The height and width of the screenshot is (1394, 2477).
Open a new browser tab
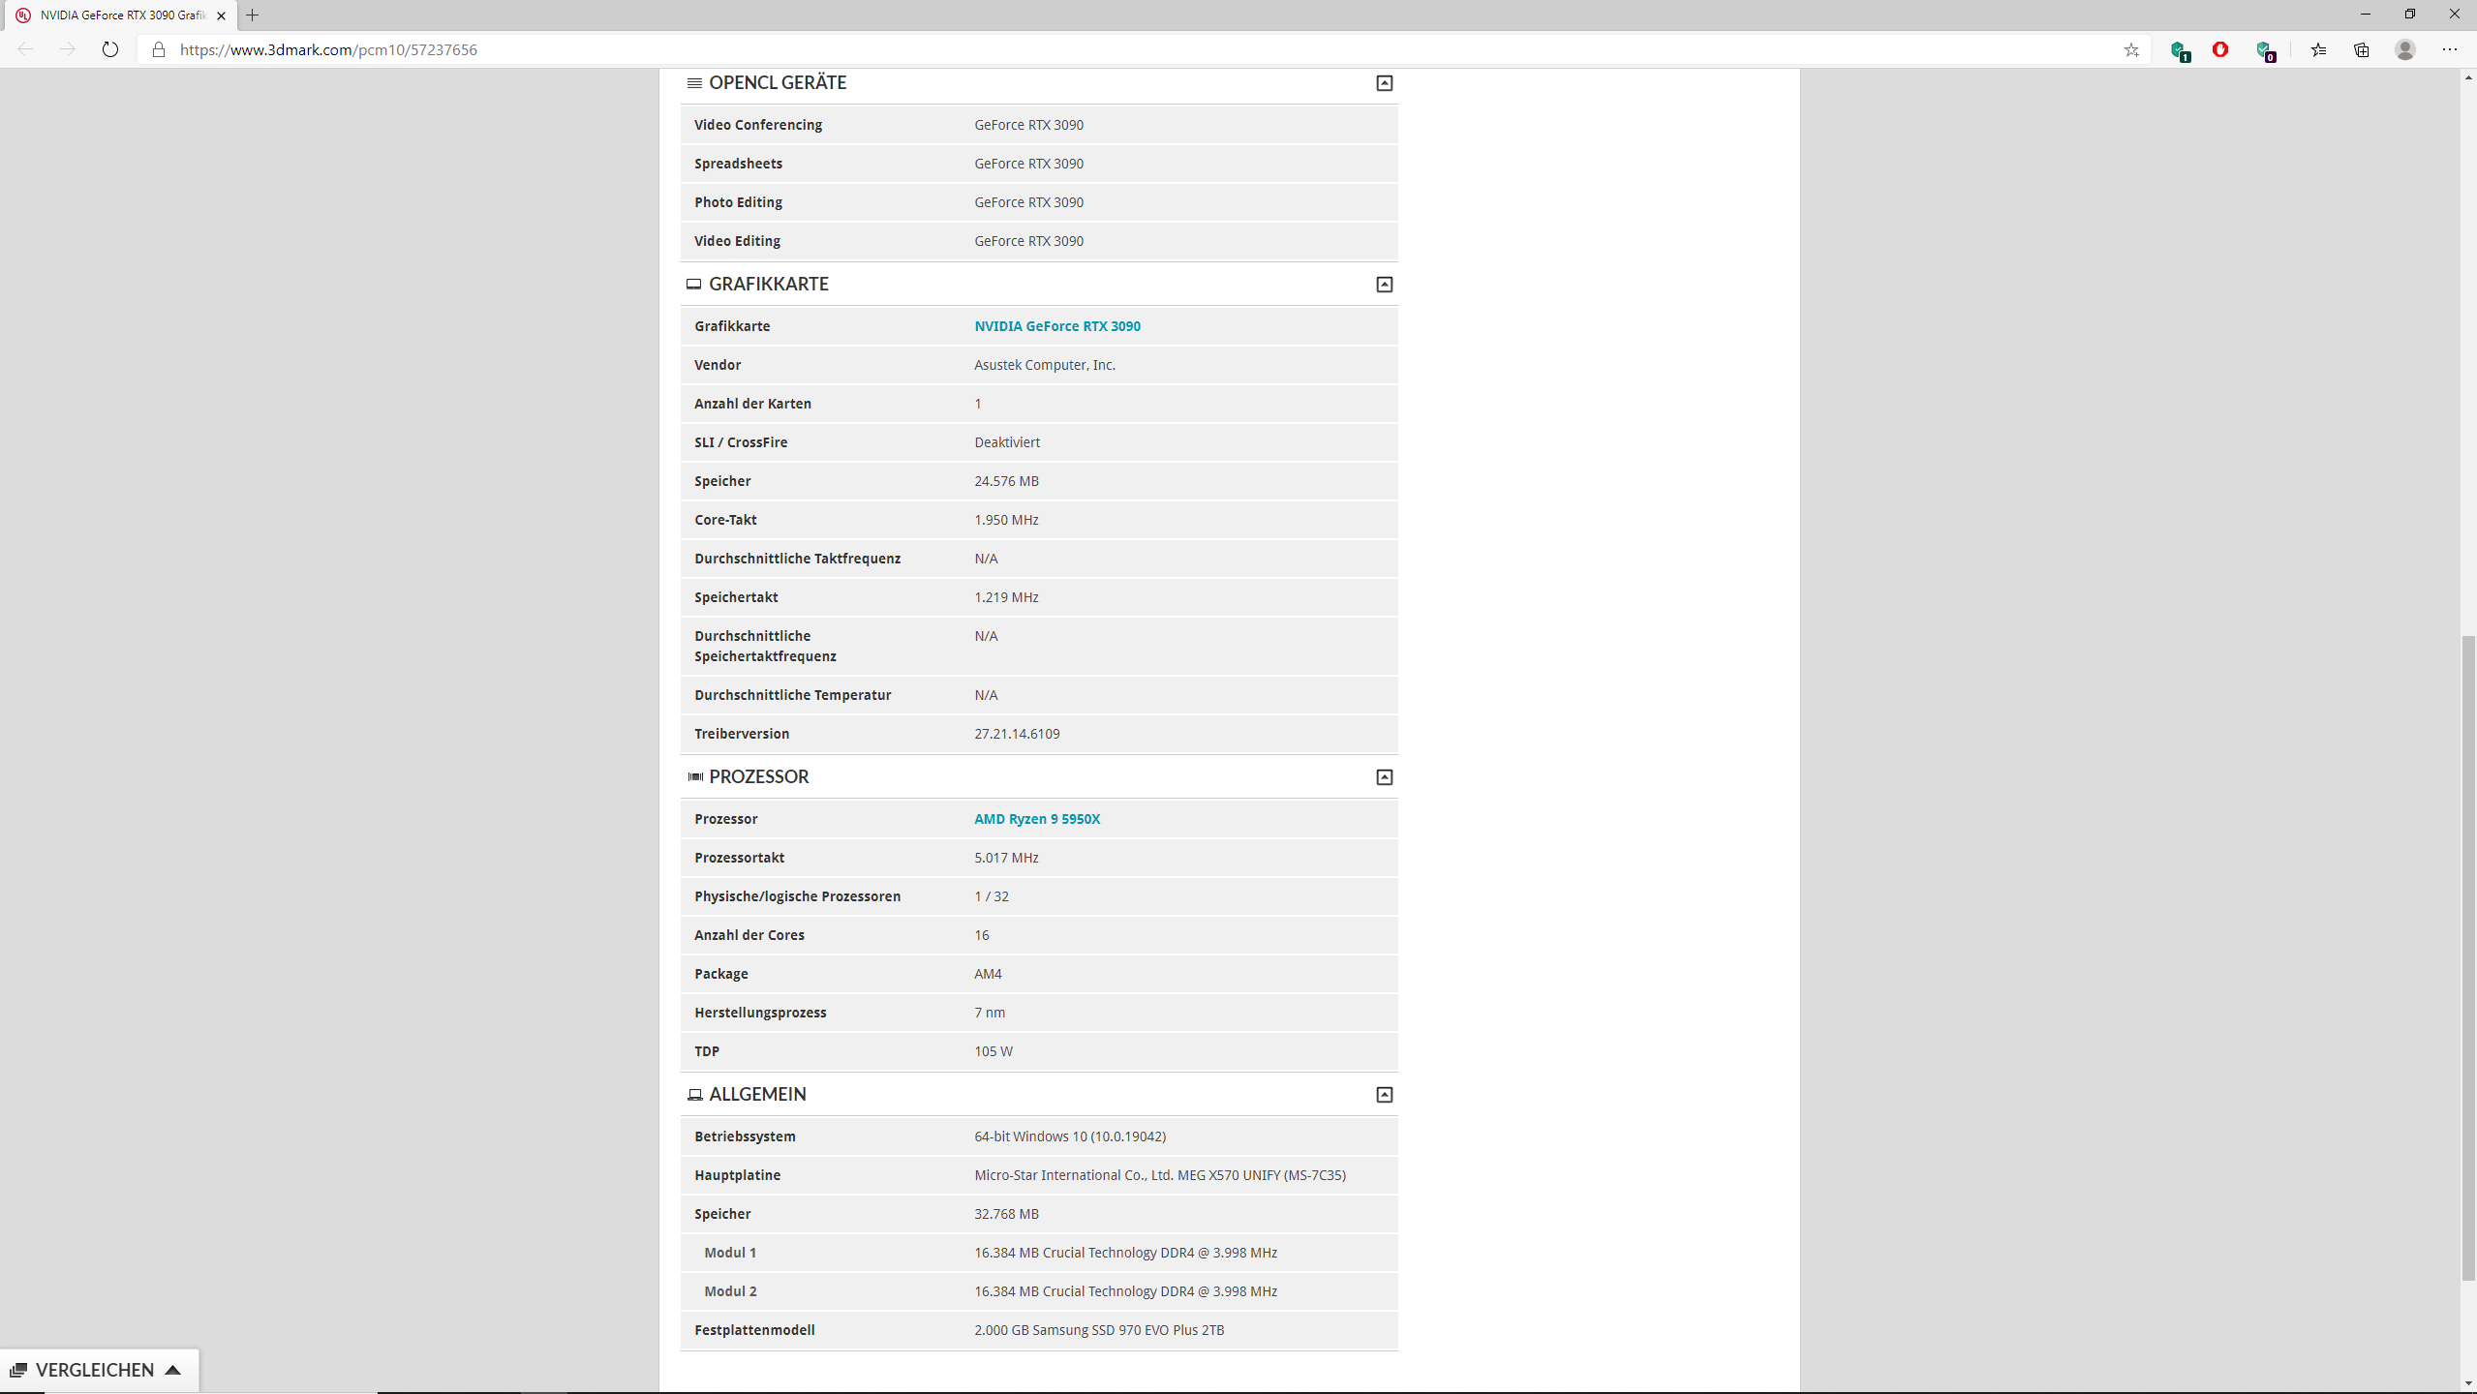click(x=253, y=15)
